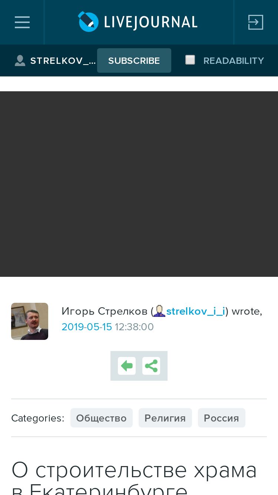The image size is (278, 495).
Task: Click the green back arrow icon
Action: (x=127, y=366)
